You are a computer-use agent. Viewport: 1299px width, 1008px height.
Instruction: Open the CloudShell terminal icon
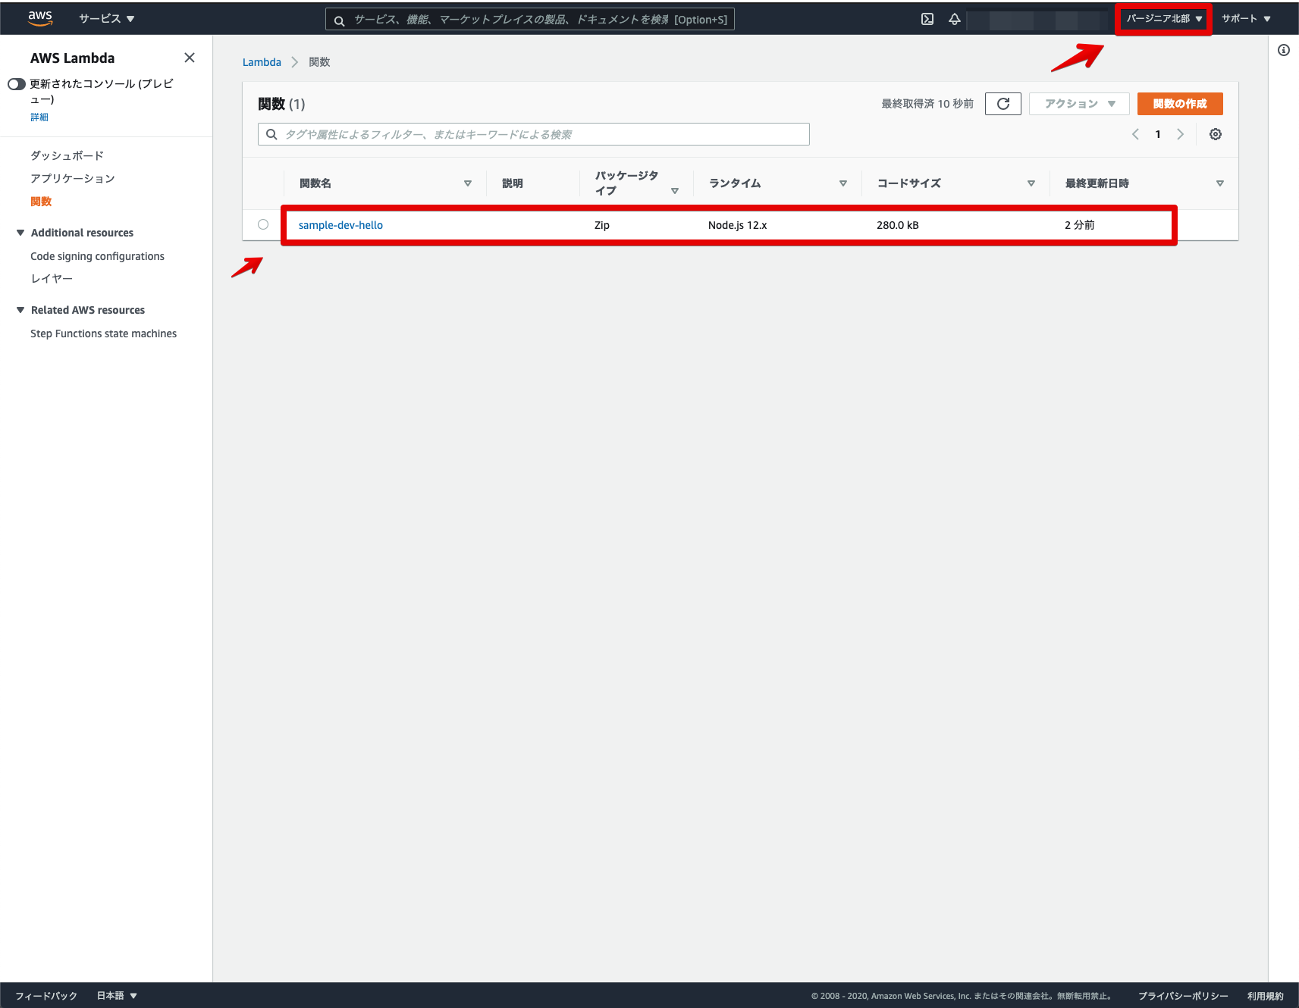tap(927, 19)
